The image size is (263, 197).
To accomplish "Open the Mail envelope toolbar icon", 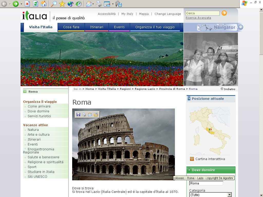I will click(x=89, y=4).
